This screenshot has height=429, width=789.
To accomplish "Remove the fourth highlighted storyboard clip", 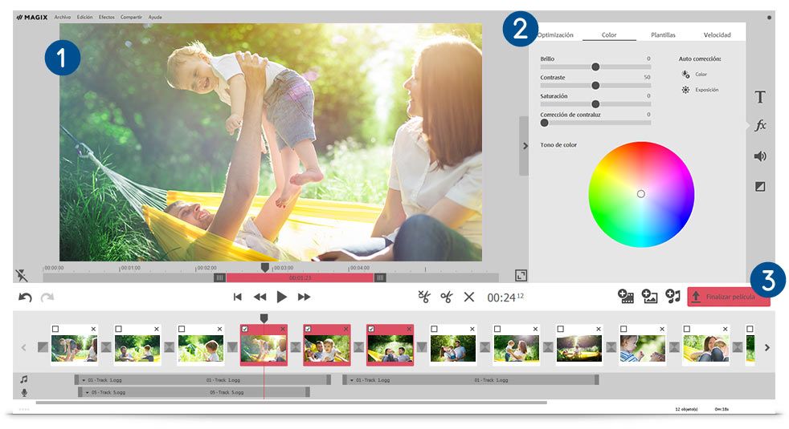I will (283, 329).
